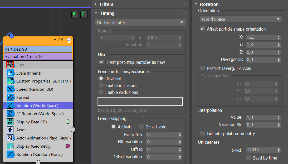
Task: Click the Speed (Random 3D) operator icon
Action: (x=10, y=89)
